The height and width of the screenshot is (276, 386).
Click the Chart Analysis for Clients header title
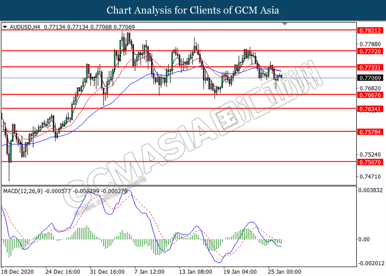193,10
